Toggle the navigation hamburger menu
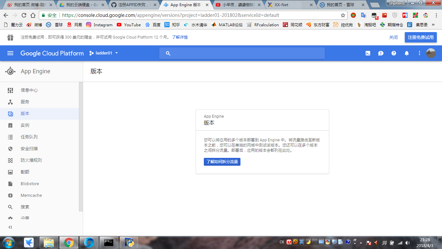 (10, 53)
